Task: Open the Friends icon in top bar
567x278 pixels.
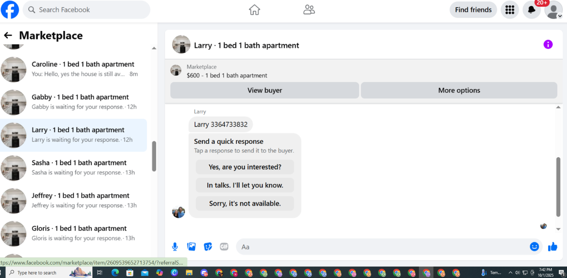Action: (309, 9)
